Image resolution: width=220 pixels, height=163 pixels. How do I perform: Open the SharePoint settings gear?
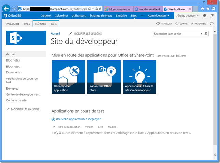pyautogui.click(x=204, y=16)
